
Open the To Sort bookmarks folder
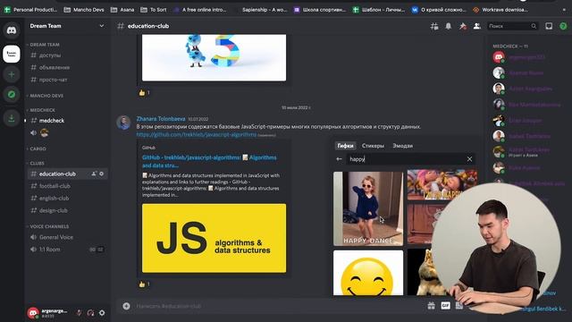pyautogui.click(x=154, y=10)
